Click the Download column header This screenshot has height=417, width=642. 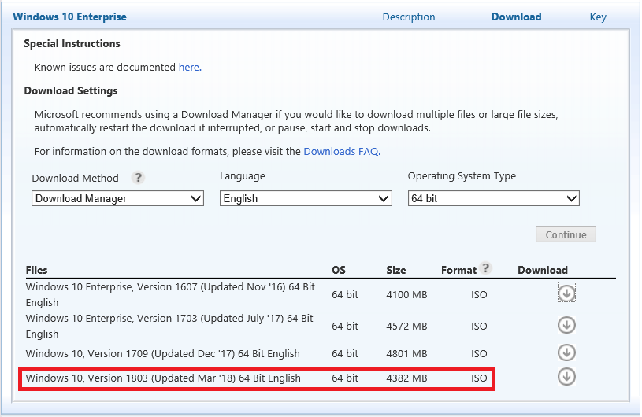[543, 270]
